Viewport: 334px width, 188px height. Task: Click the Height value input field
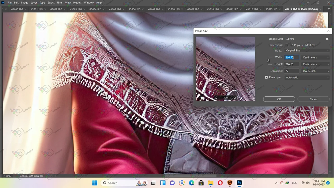point(291,64)
